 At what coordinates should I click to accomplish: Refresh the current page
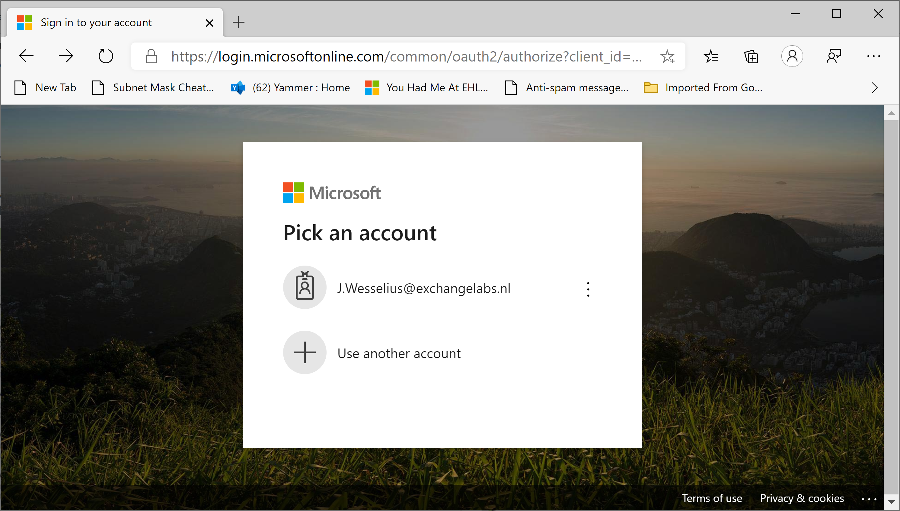coord(105,56)
